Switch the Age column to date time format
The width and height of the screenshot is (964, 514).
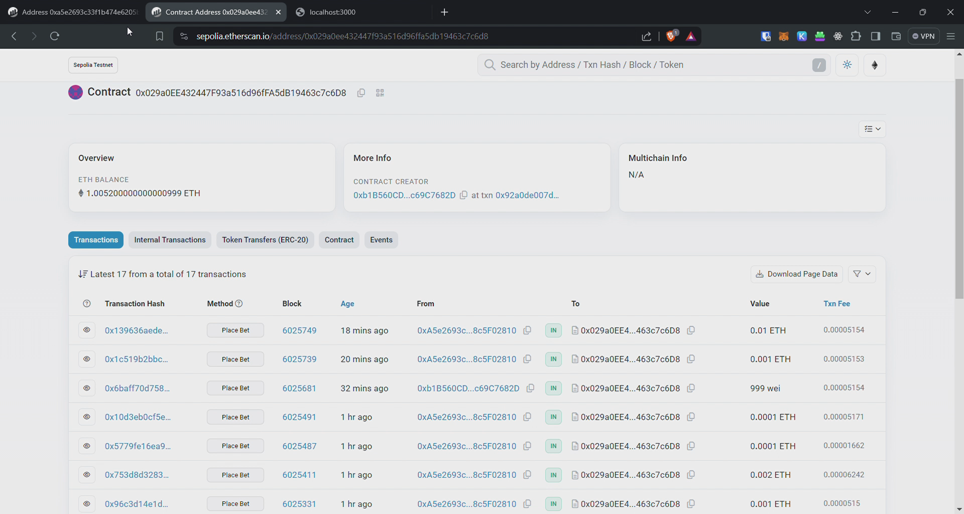coord(347,304)
